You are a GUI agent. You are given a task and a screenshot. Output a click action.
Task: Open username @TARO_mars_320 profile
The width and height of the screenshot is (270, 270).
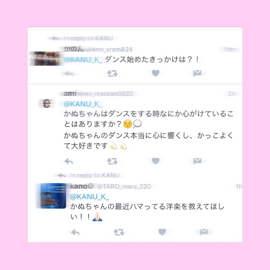pyautogui.click(x=124, y=186)
